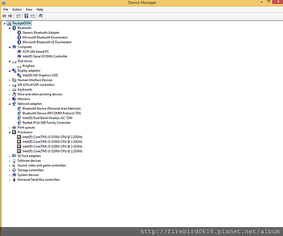
Task: Click the Show/Hide console tree toolbar icon
Action: [18, 16]
